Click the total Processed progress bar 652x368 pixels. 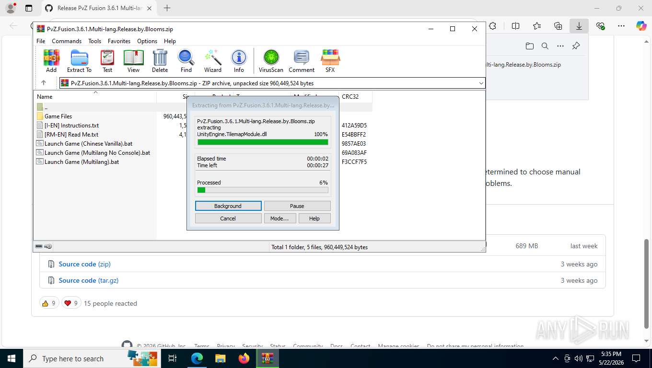tap(263, 190)
